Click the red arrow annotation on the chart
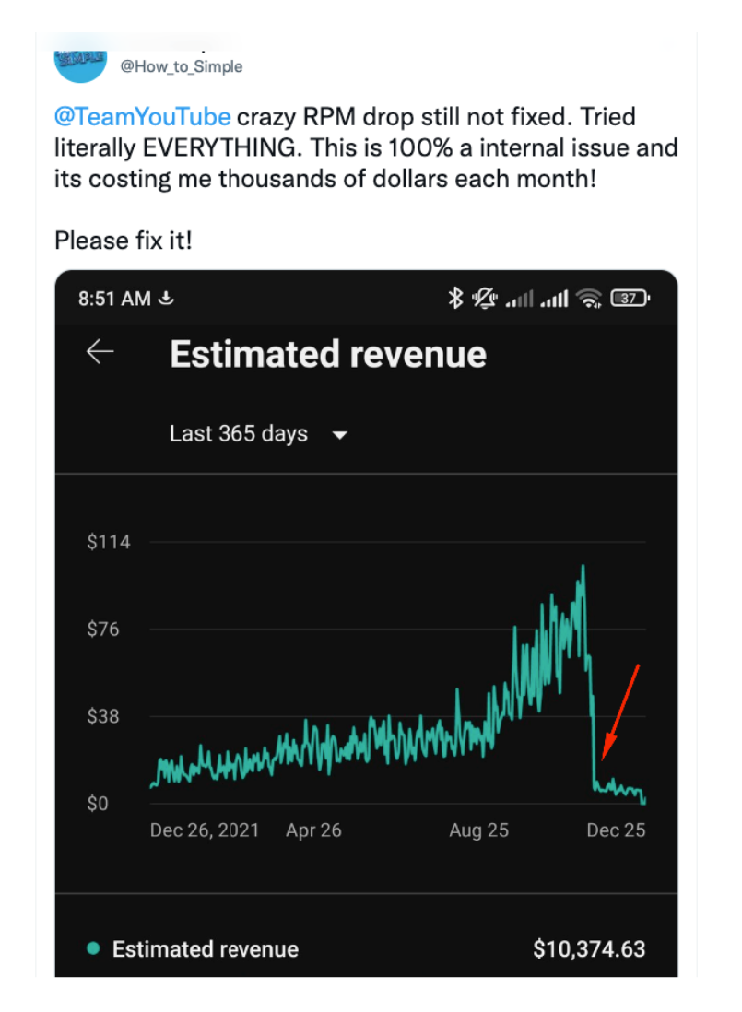 (620, 712)
